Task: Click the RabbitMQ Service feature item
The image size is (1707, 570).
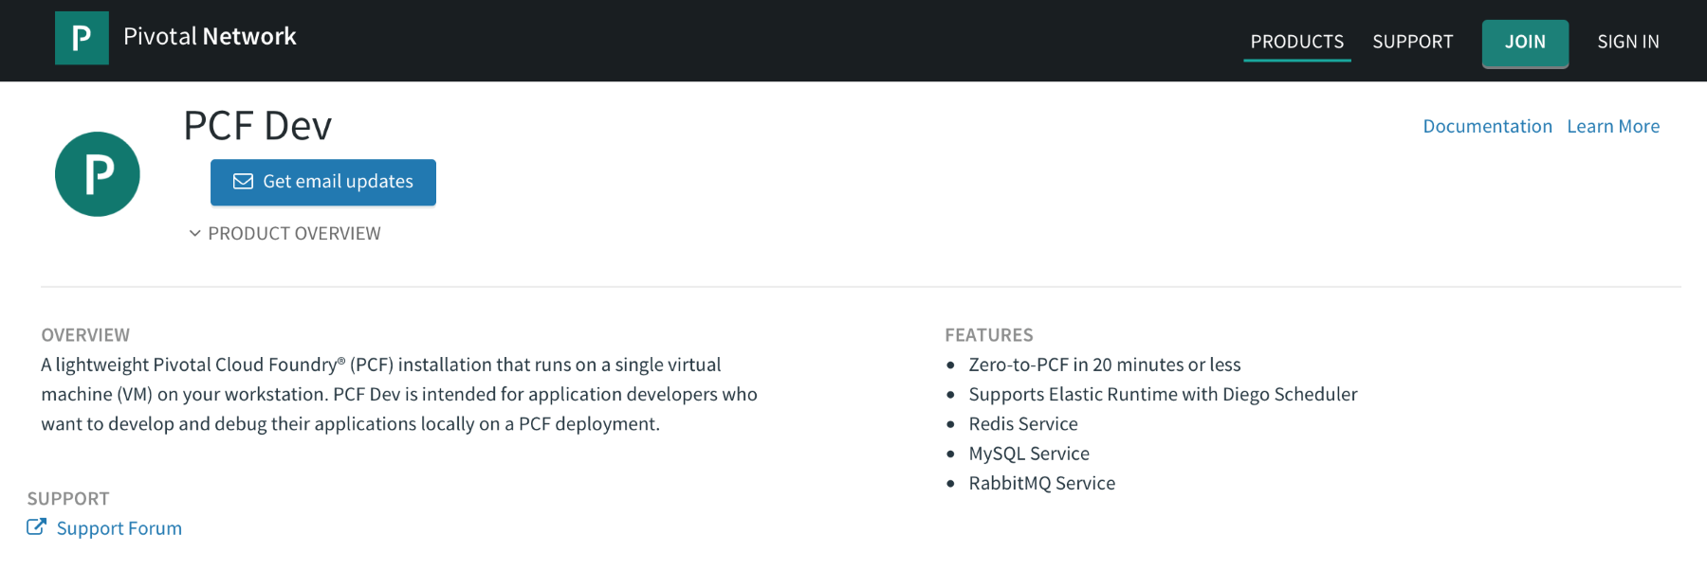Action: (x=1042, y=483)
